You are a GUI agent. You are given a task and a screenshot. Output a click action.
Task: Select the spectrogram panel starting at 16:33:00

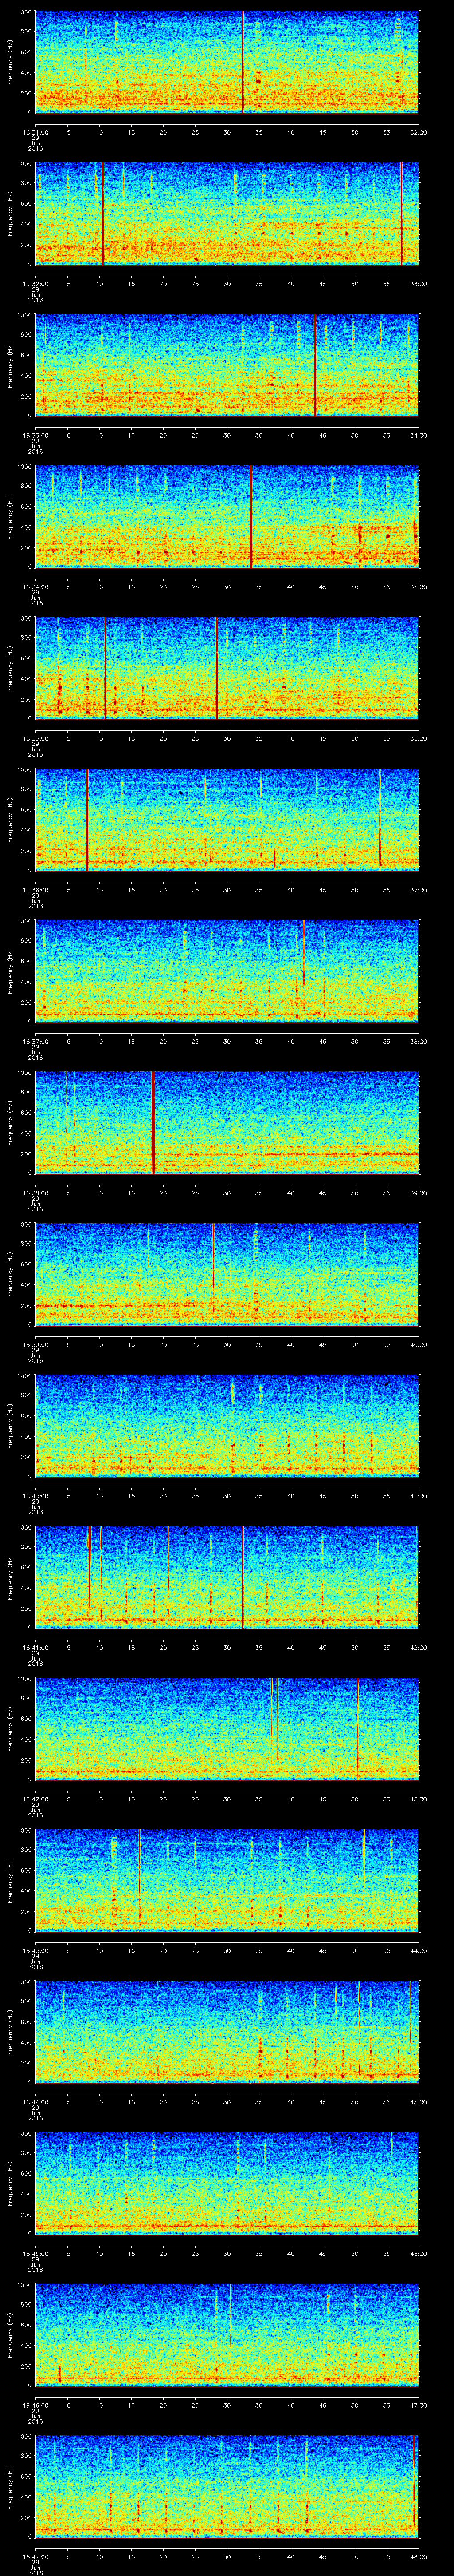pos(227,364)
